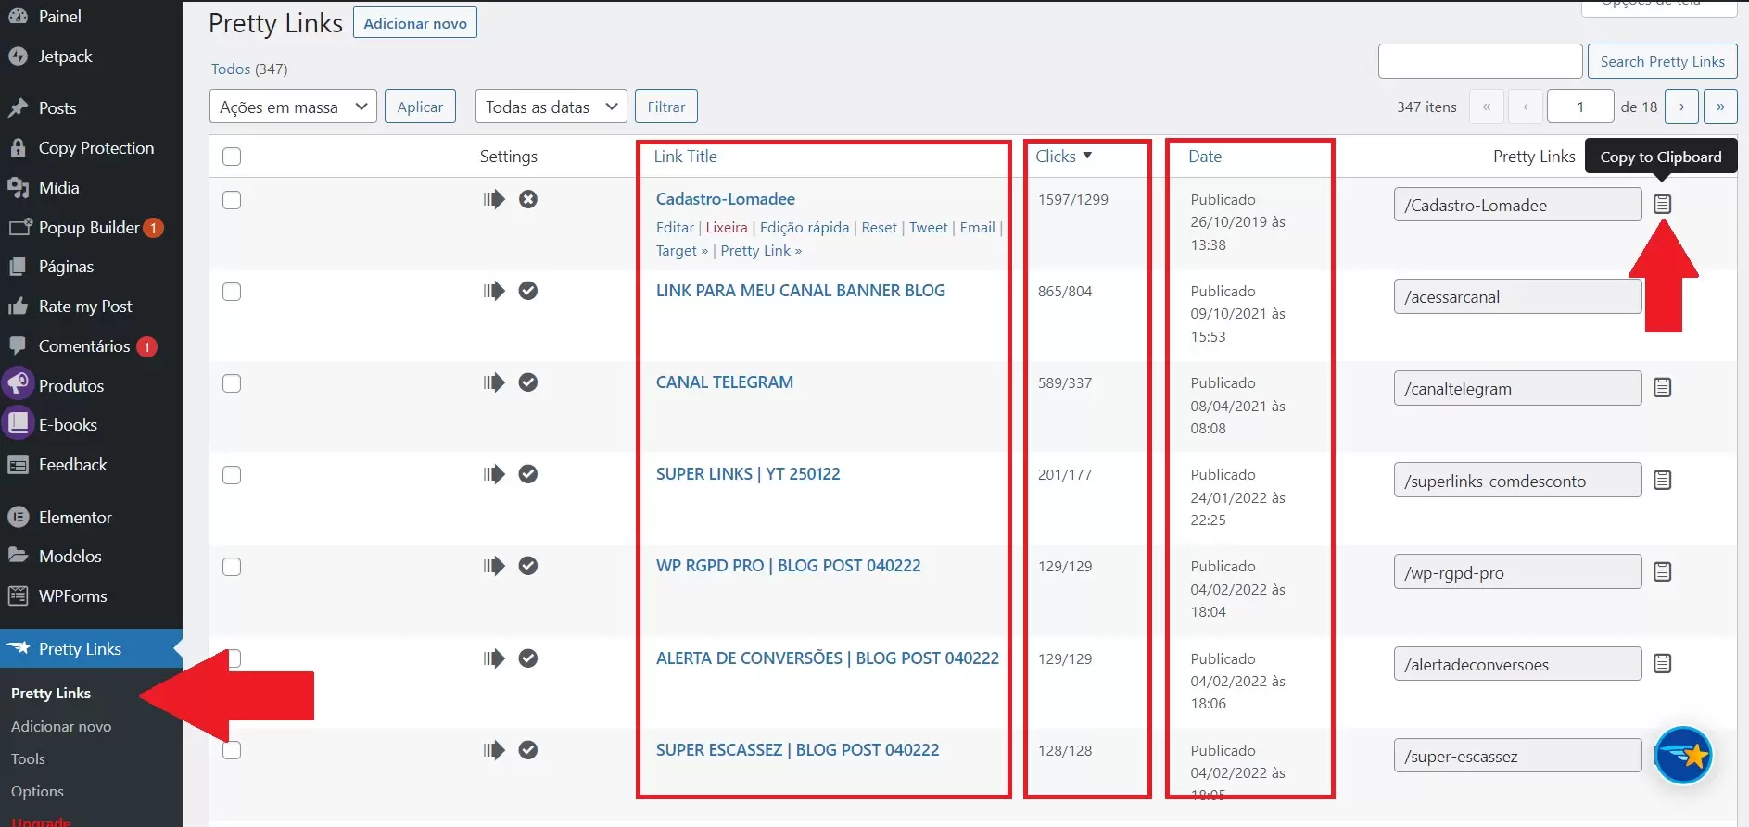Screen dimensions: 1749x827
Task: Copy /canaltelegram link with clipboard icon
Action: [1663, 387]
